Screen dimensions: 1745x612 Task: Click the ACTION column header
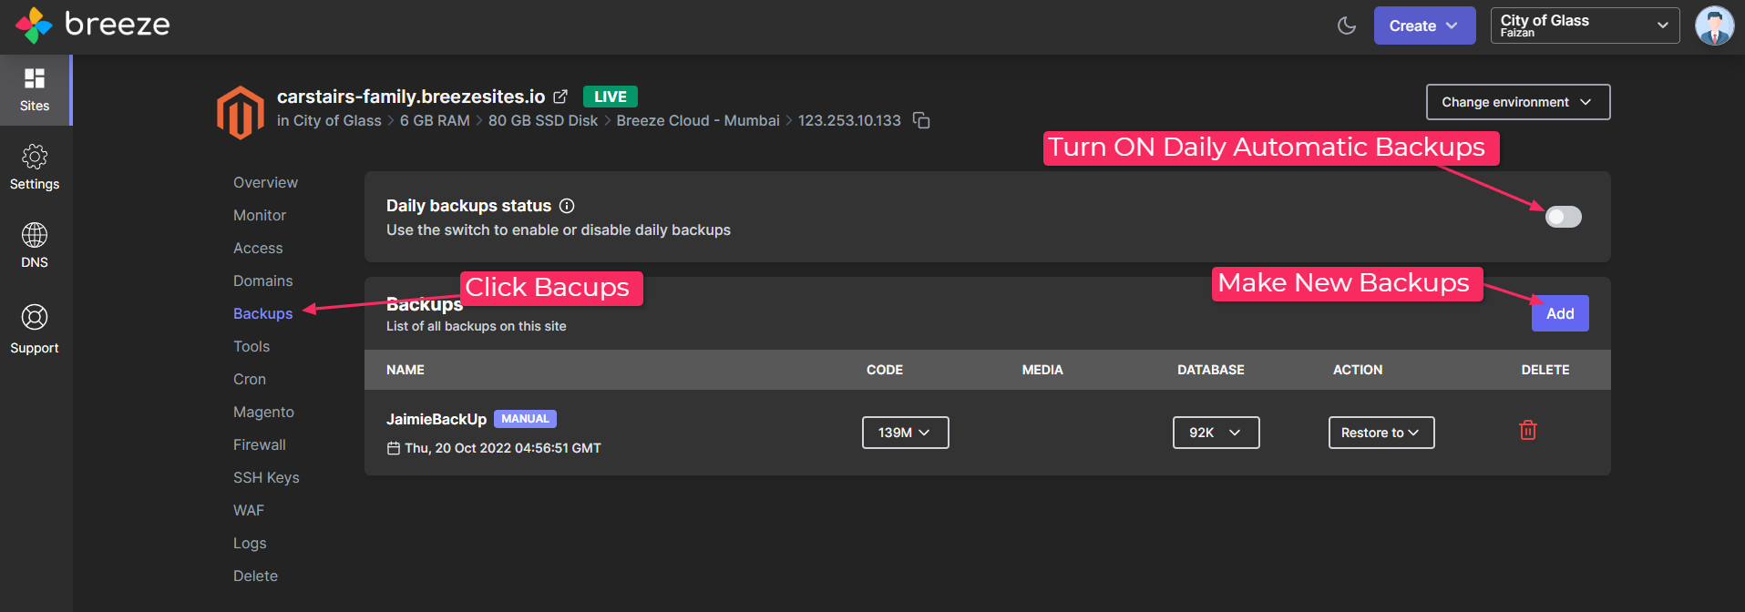click(x=1358, y=370)
